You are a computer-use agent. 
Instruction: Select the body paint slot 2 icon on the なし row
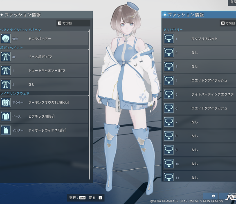click(x=6, y=84)
